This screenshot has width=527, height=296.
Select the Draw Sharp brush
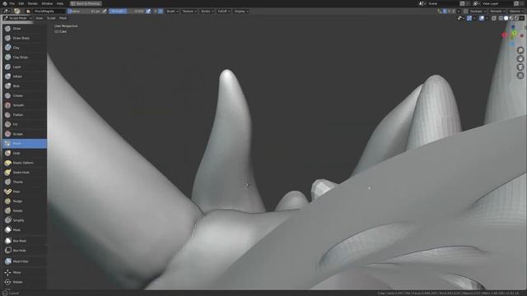tap(24, 38)
